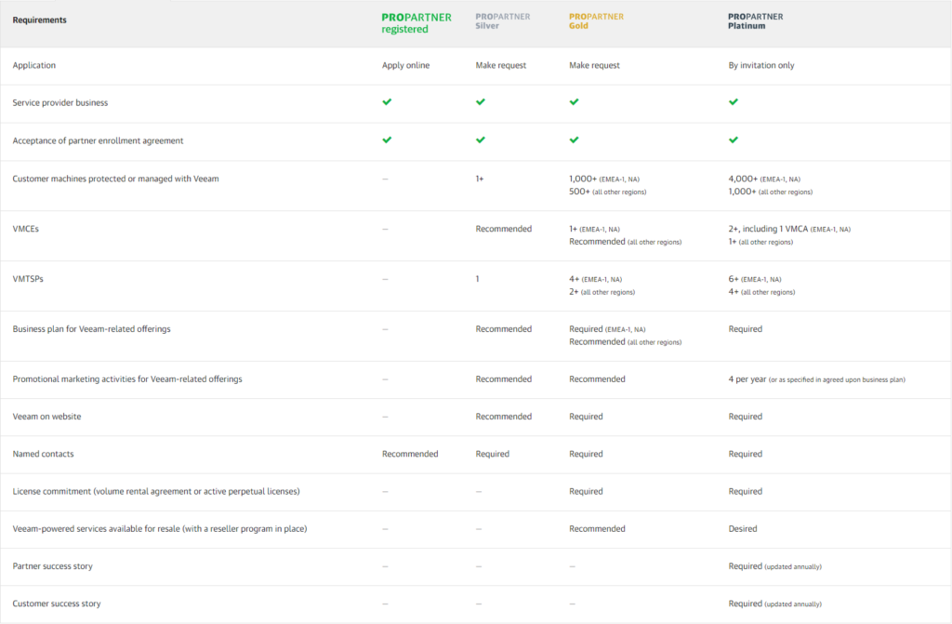The width and height of the screenshot is (952, 624).
Task: Click the Platinum checkmark in partner enrollment agreement row
Action: pyautogui.click(x=734, y=139)
